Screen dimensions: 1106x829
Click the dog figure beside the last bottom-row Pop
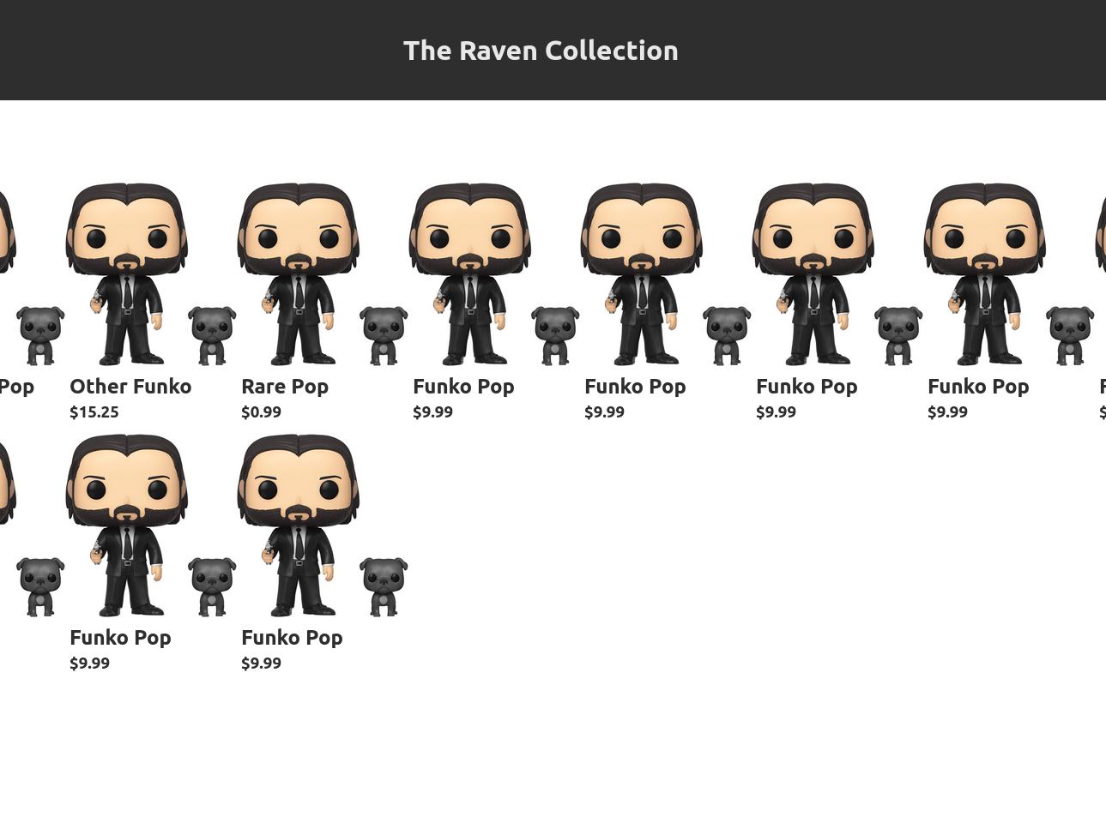(384, 586)
